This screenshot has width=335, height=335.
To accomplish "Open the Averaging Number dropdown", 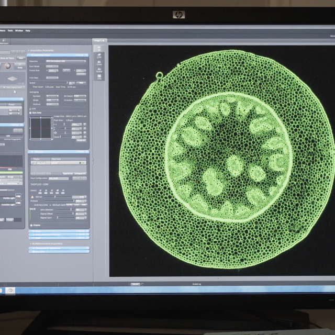I will click(x=52, y=96).
